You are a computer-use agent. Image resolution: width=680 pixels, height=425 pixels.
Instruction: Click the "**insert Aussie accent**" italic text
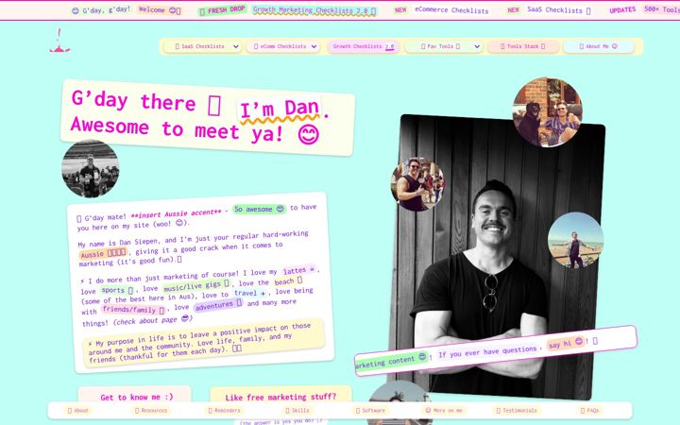[x=176, y=213]
